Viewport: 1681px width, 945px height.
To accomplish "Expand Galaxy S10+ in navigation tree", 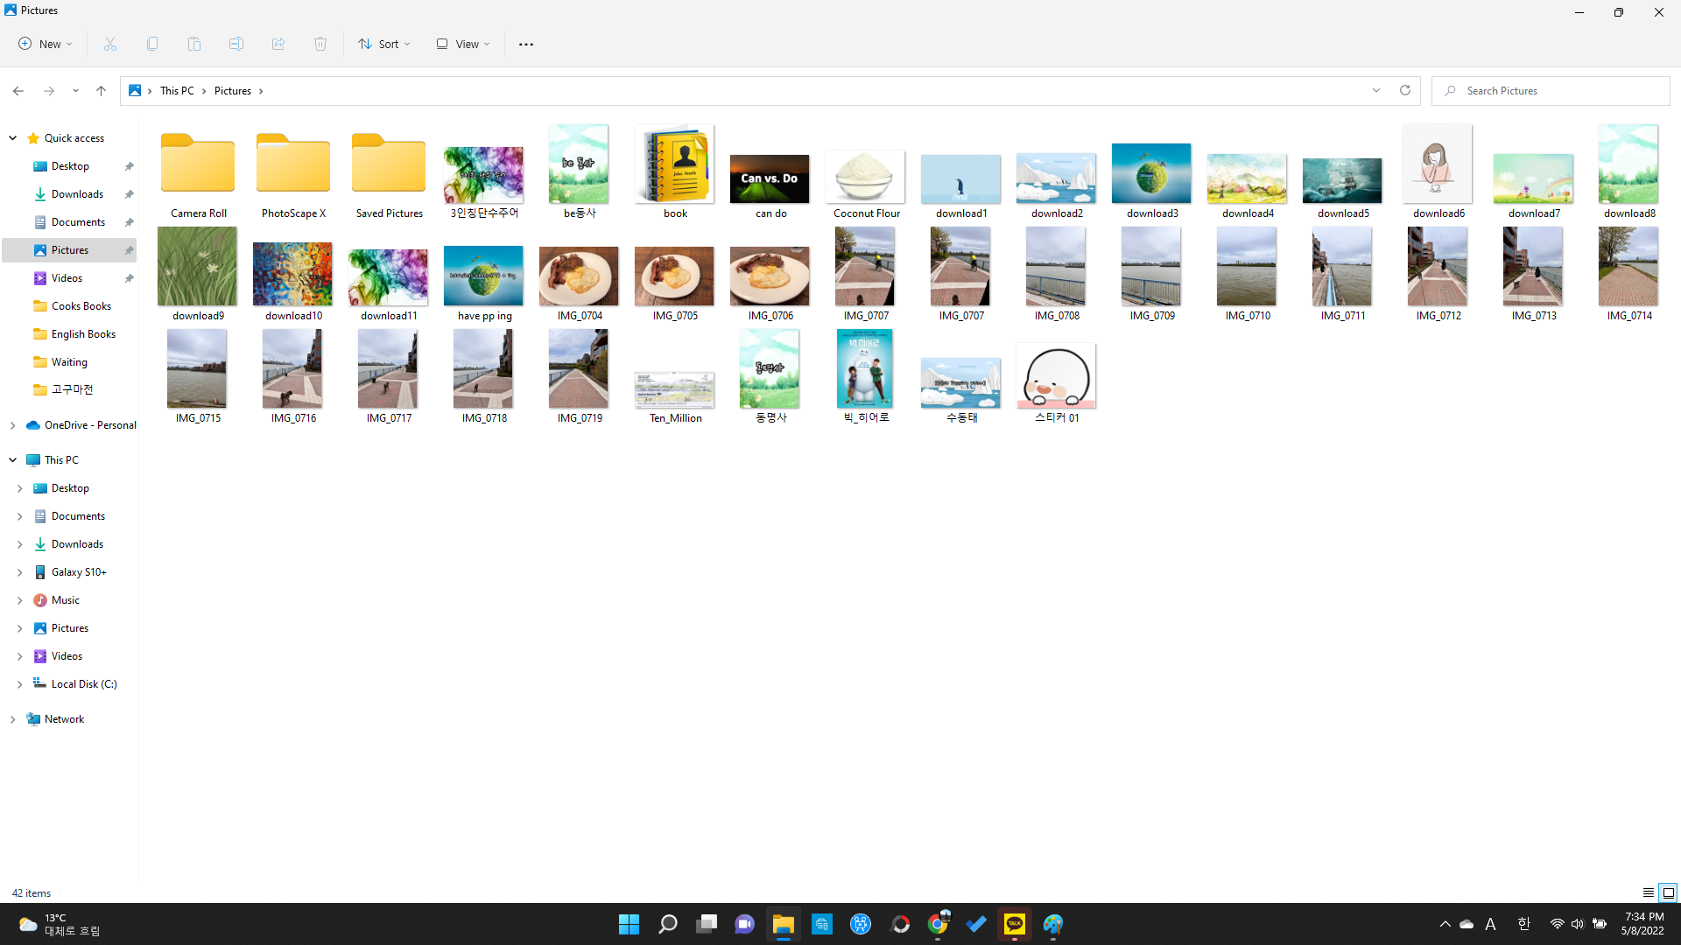I will coord(19,572).
